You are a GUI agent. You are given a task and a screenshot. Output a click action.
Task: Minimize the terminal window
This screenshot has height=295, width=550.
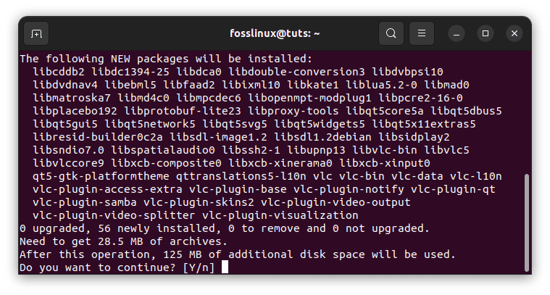pos(457,33)
